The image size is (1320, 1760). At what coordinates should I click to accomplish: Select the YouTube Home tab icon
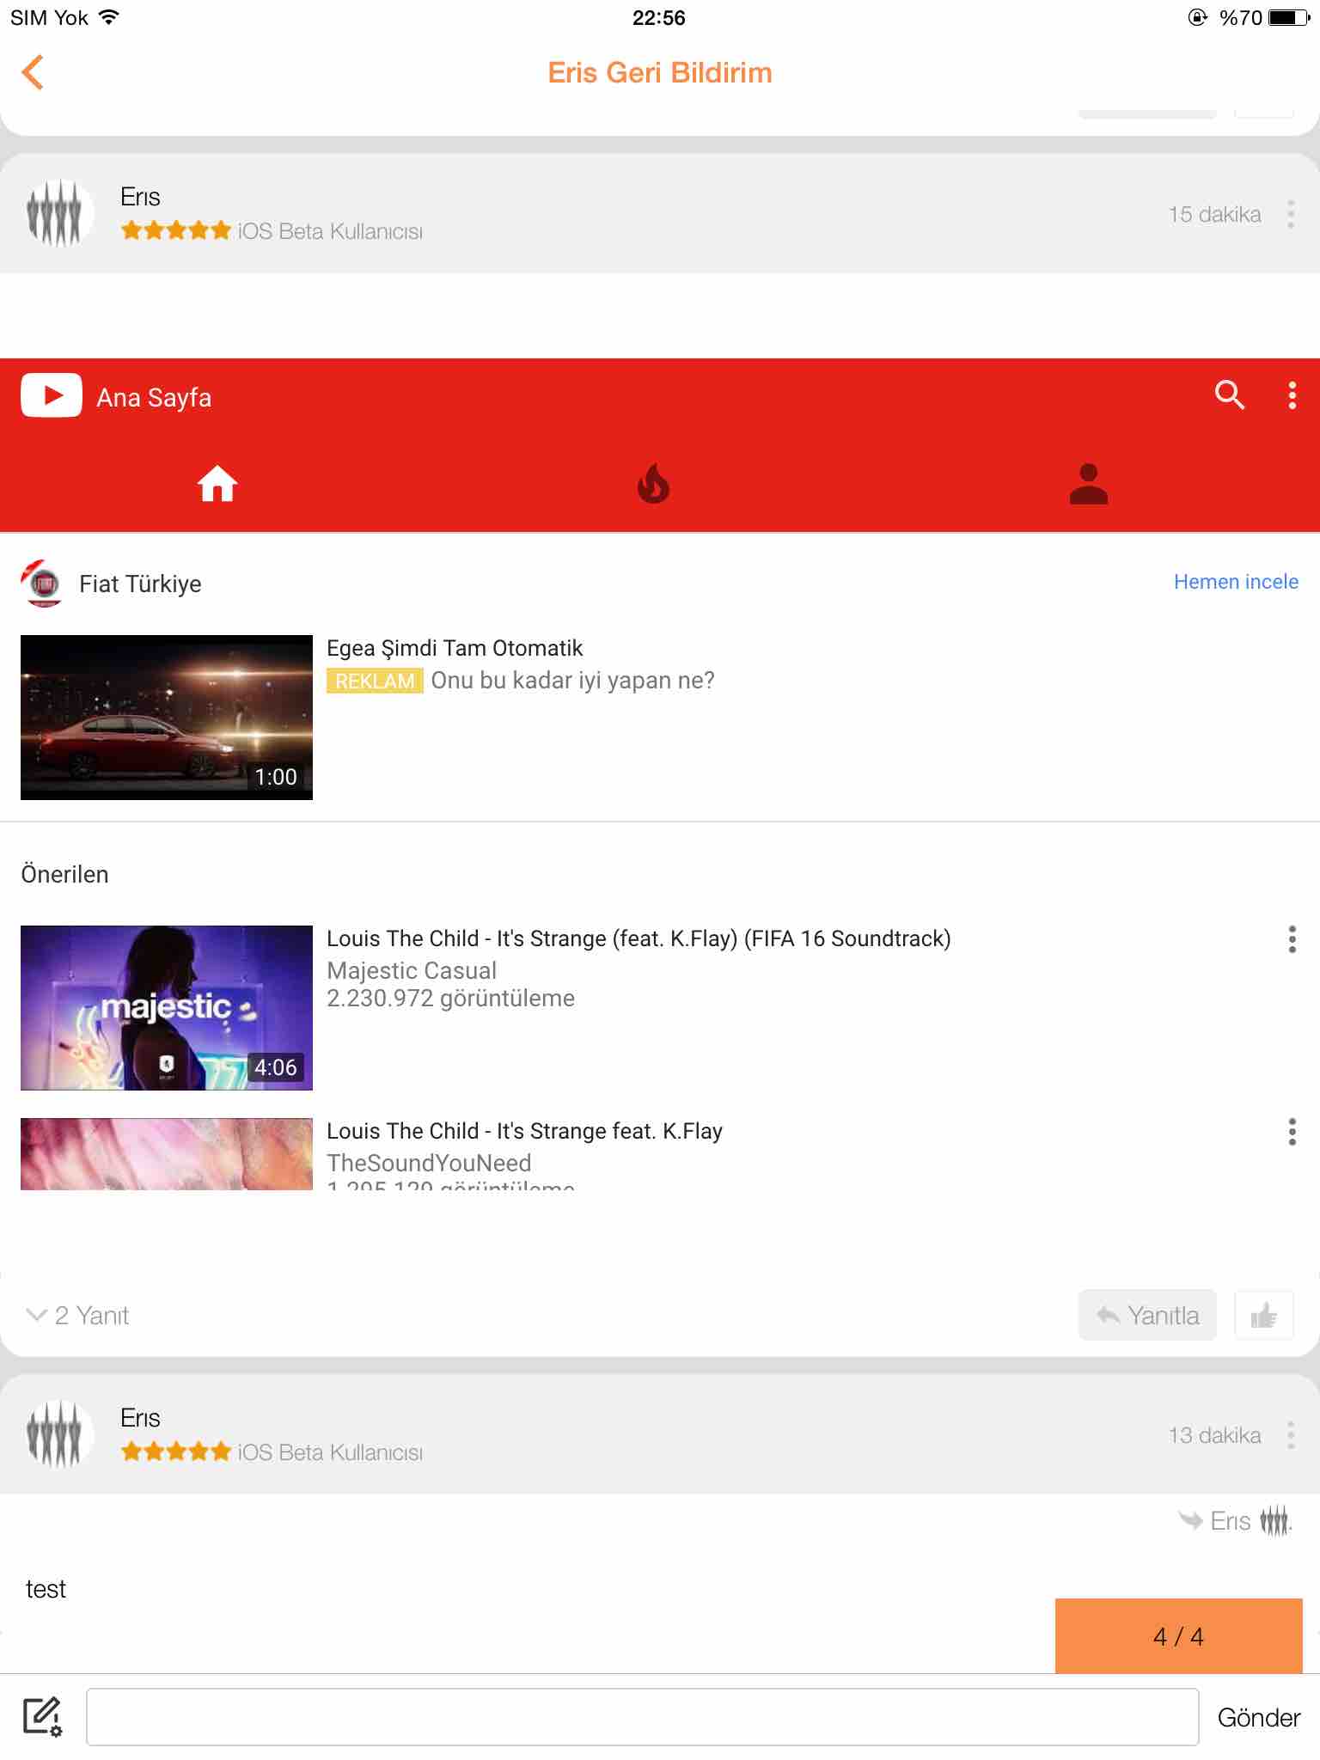(x=217, y=483)
